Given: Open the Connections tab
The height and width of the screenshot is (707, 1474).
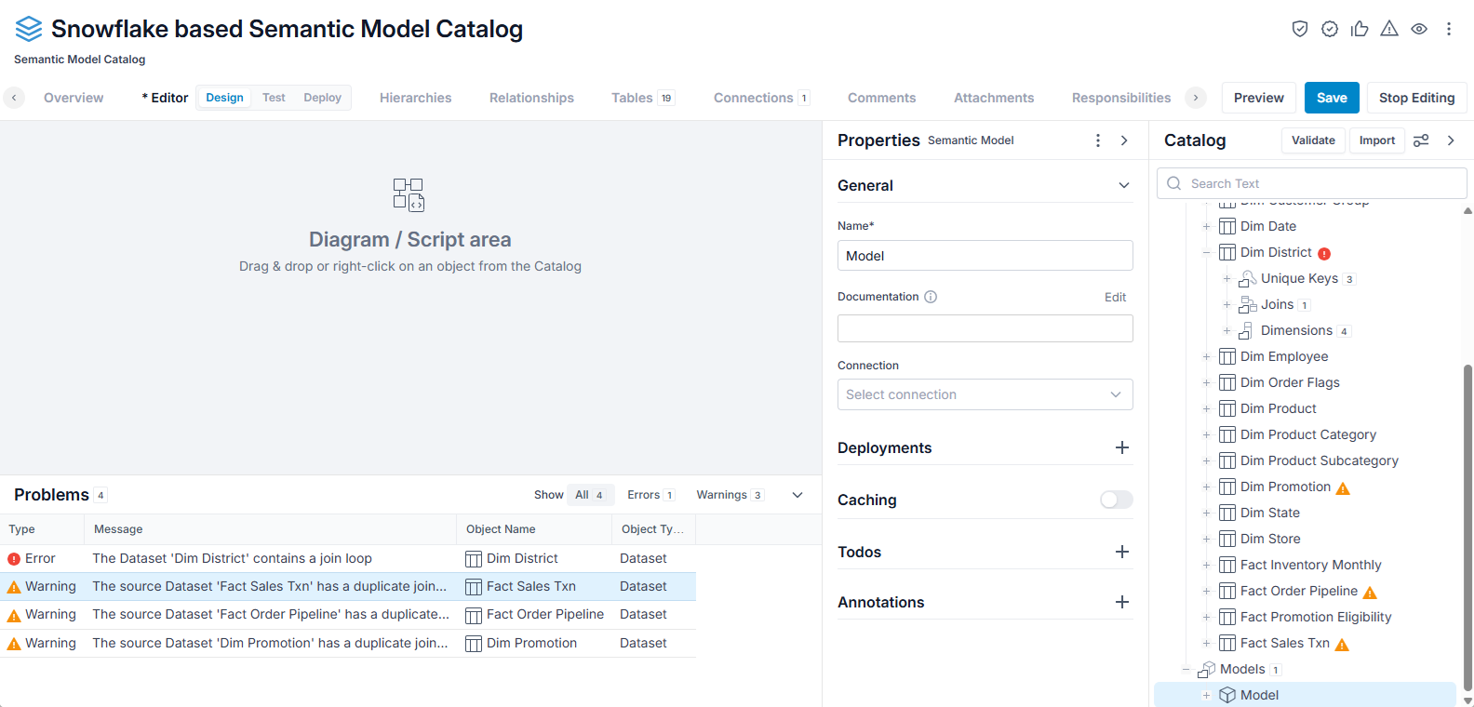Looking at the screenshot, I should tap(761, 98).
